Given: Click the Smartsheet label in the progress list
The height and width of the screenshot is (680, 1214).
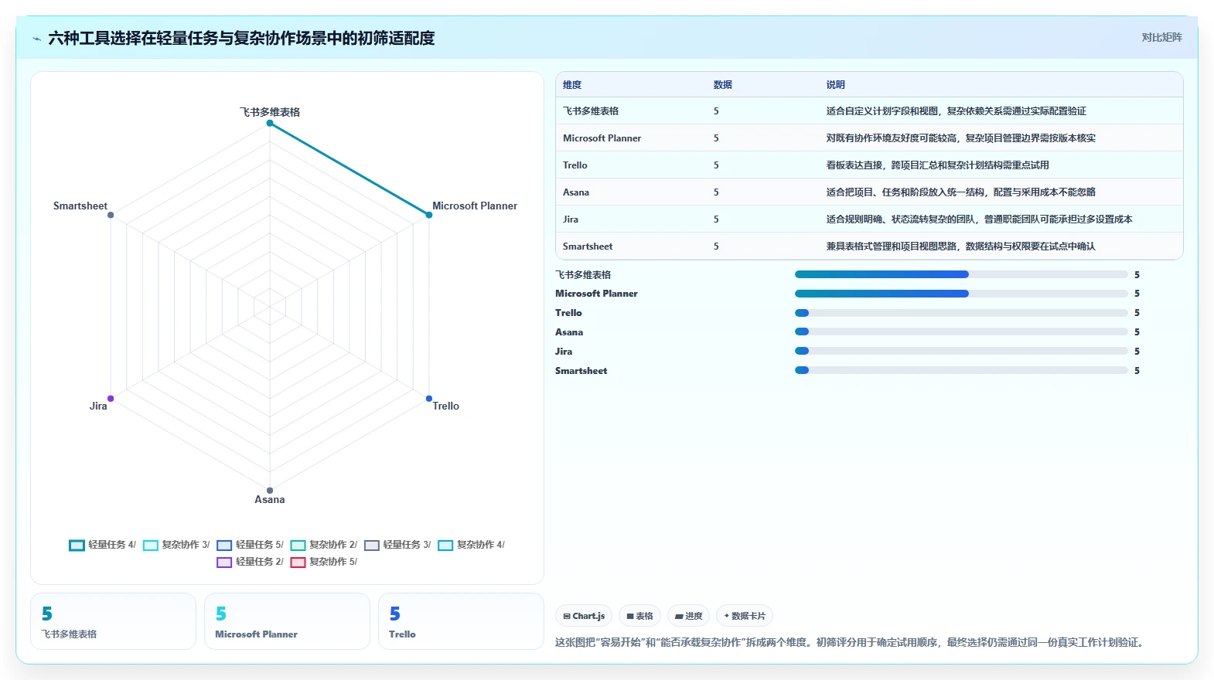Looking at the screenshot, I should click(x=581, y=371).
